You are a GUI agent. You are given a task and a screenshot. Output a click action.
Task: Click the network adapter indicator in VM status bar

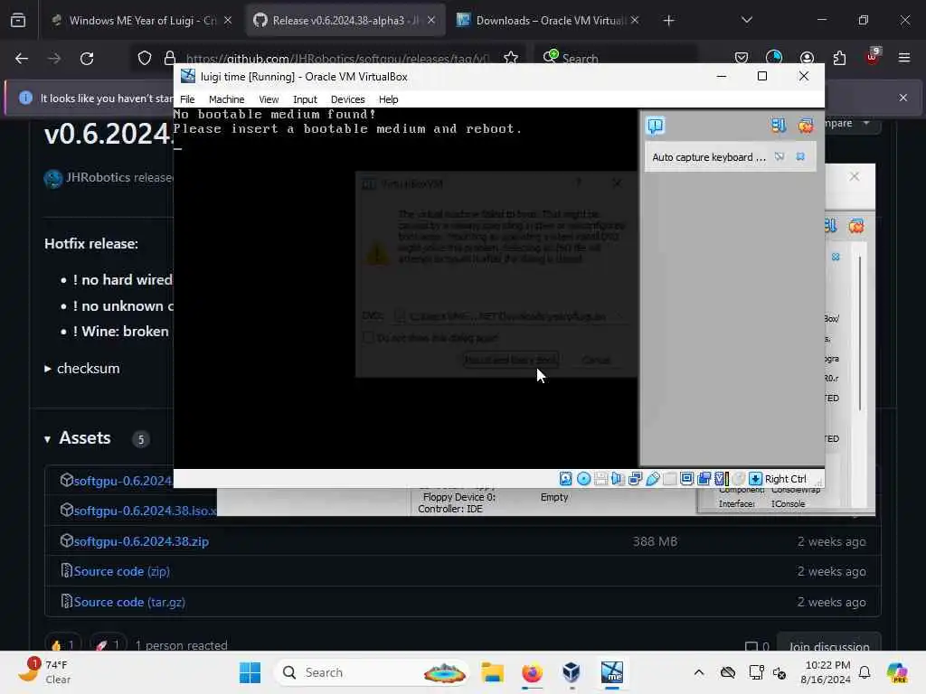click(635, 479)
